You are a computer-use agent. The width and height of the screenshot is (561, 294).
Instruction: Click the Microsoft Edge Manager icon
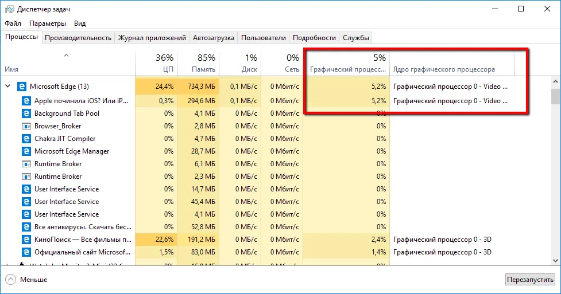26,151
